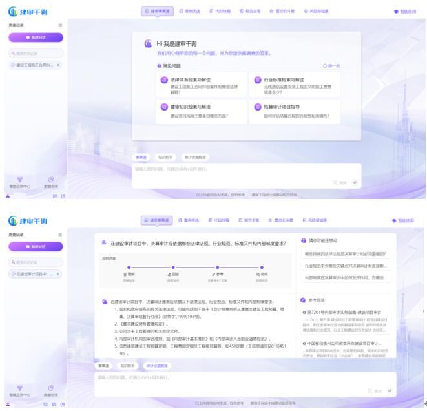
Task: Click the assistant avatar beside the answer text
Action: 105,302
